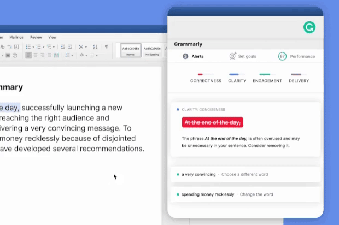Toggle center alignment in Word ribbon
Viewport: 339px width, 225px height.
tap(36, 55)
